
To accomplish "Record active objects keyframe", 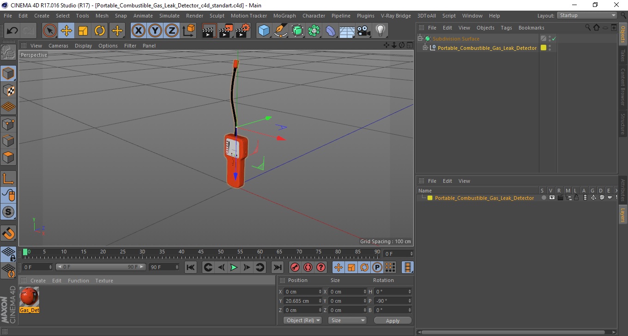I will pos(295,267).
